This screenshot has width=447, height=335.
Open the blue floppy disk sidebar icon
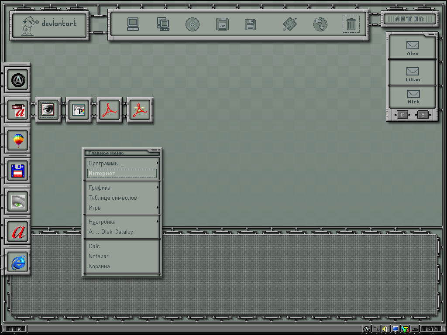point(18,171)
